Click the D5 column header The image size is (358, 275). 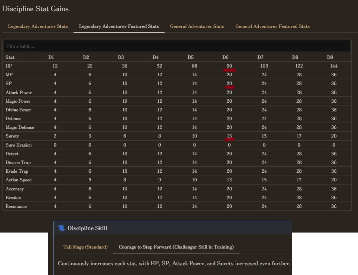coord(190,57)
